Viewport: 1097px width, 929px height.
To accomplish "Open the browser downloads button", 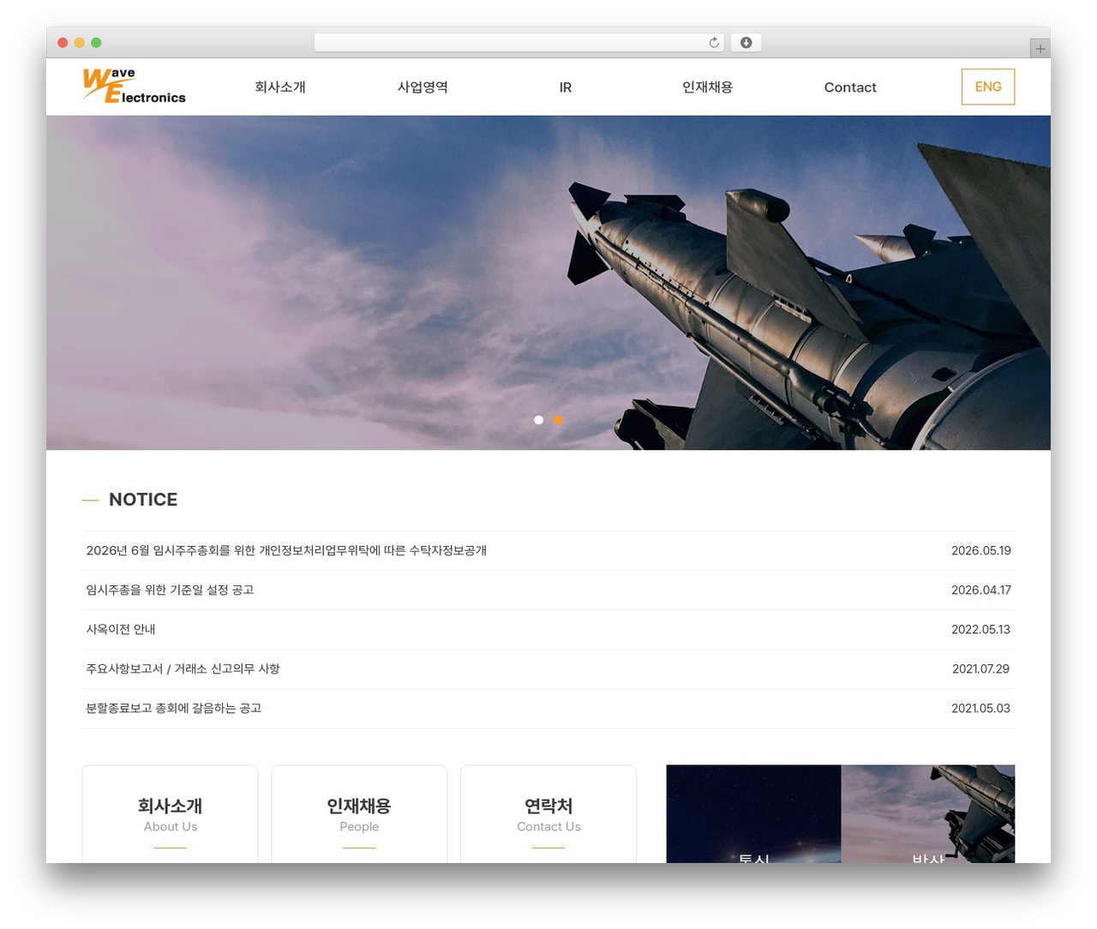I will point(746,43).
